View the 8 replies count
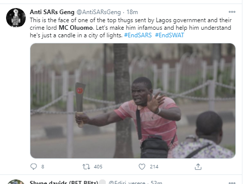Image resolution: width=247 pixels, height=184 pixels. pos(43,167)
